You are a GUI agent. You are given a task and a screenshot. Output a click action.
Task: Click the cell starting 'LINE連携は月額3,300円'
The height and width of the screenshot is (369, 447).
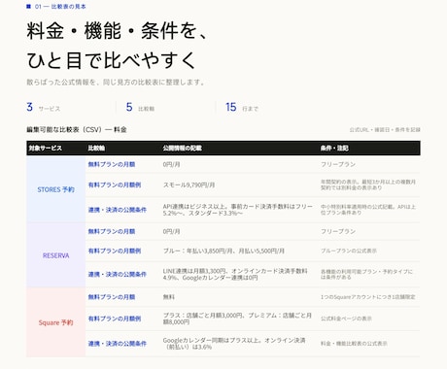(x=235, y=274)
